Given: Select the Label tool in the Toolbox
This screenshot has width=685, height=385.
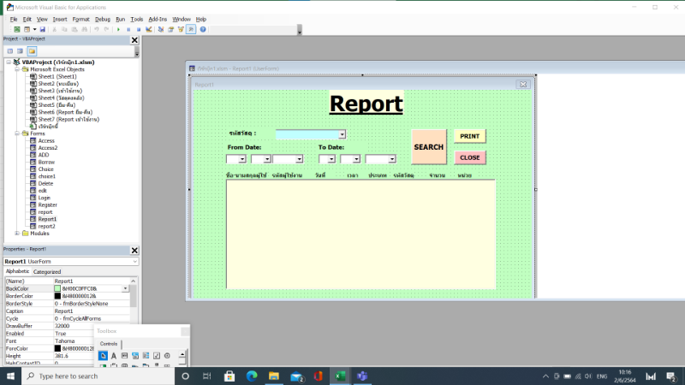Looking at the screenshot, I should click(x=113, y=355).
